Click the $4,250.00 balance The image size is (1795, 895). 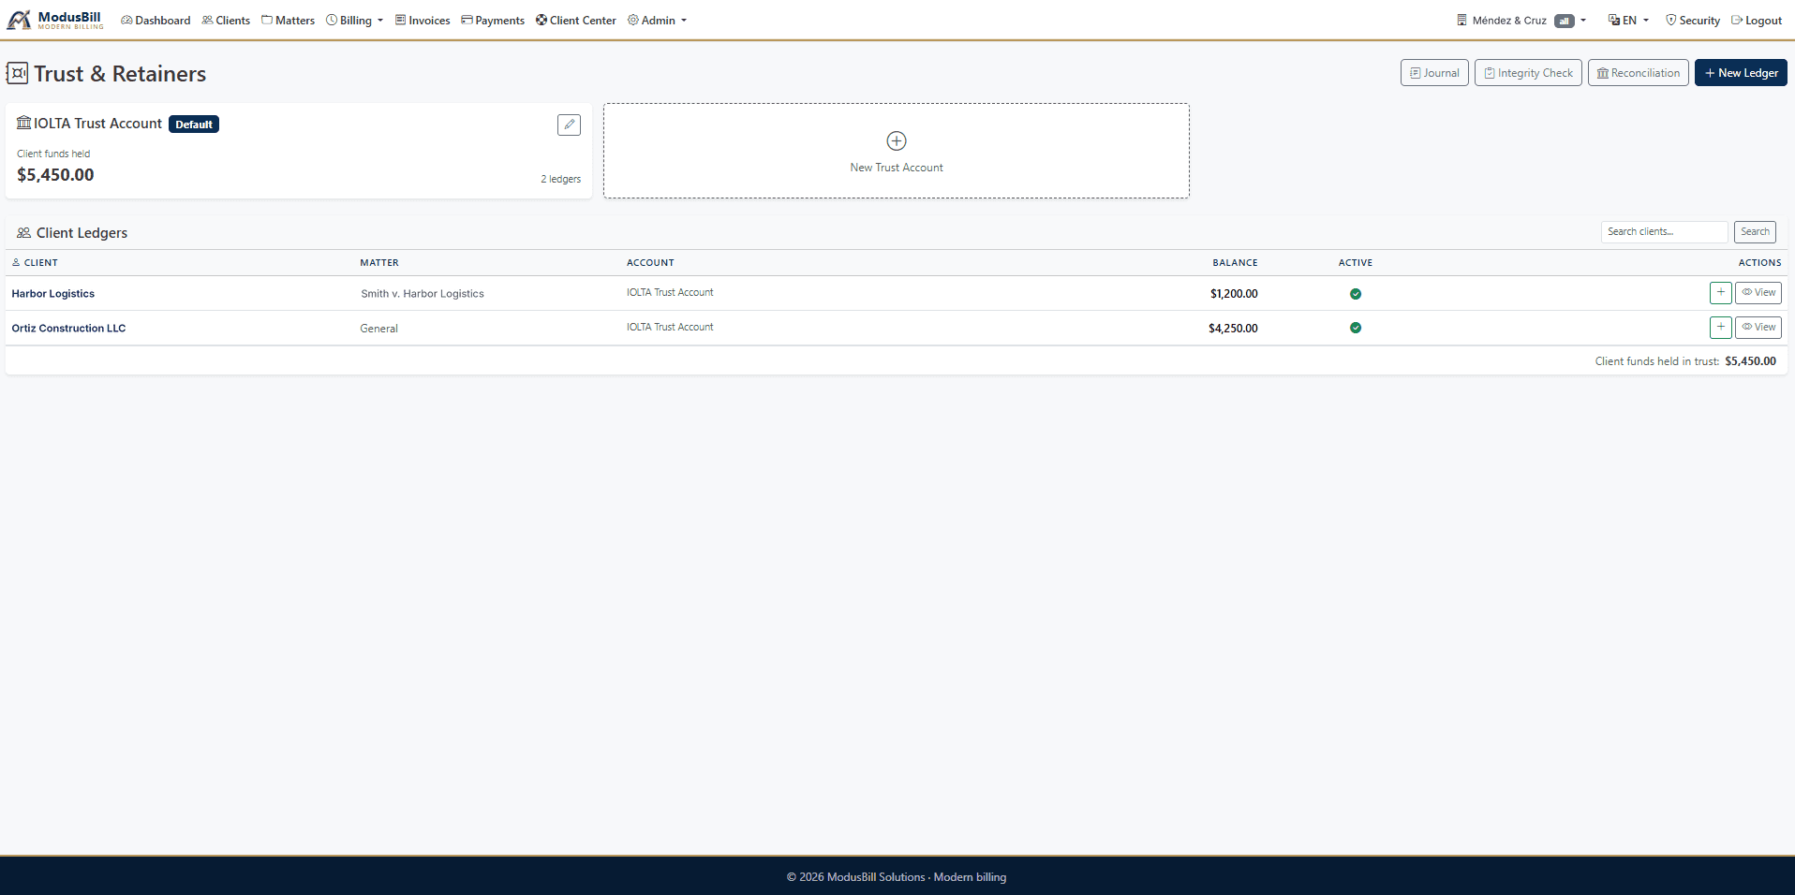tap(1233, 329)
